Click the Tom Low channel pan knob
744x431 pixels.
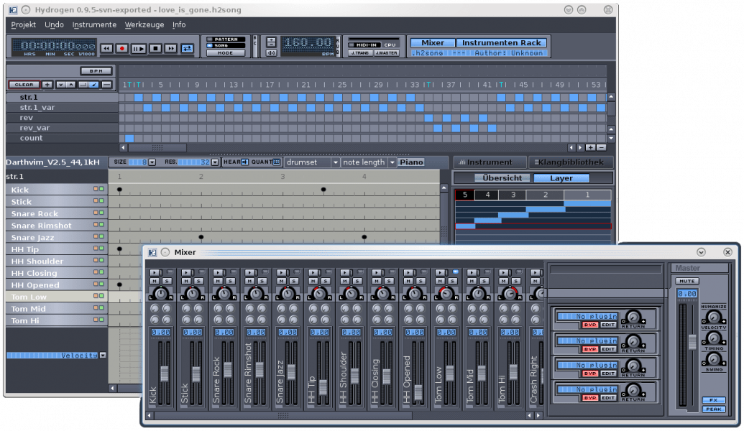pos(446,294)
